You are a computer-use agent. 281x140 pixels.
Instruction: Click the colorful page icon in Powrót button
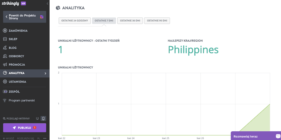pyautogui.click(x=42, y=17)
